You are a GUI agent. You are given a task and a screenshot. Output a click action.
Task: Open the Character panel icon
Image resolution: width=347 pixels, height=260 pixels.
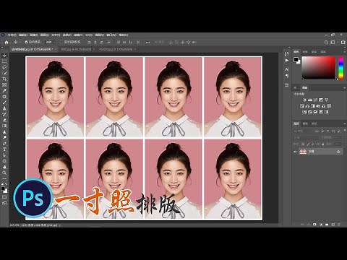point(286,69)
